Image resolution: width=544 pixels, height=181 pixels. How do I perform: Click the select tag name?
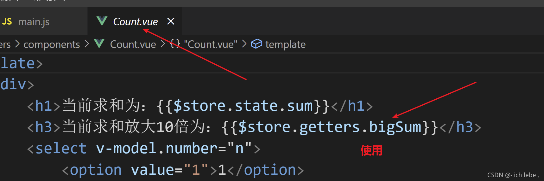(x=61, y=149)
